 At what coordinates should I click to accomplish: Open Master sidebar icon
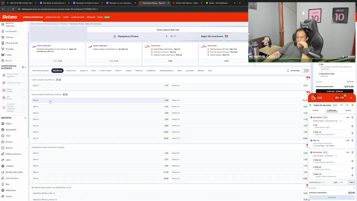click(x=3, y=55)
